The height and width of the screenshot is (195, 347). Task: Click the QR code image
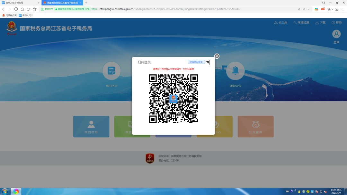[x=173, y=98]
